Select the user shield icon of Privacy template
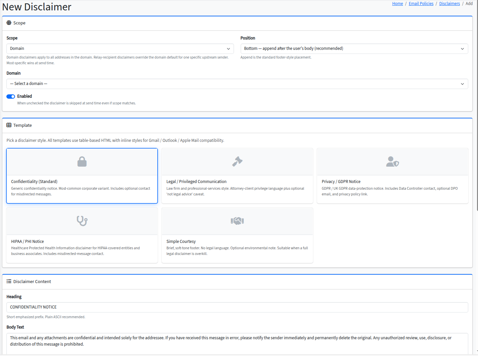The image size is (478, 356). pyautogui.click(x=393, y=162)
